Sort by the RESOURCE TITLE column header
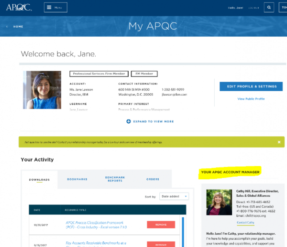This screenshot has width=287, height=247. [x=76, y=210]
